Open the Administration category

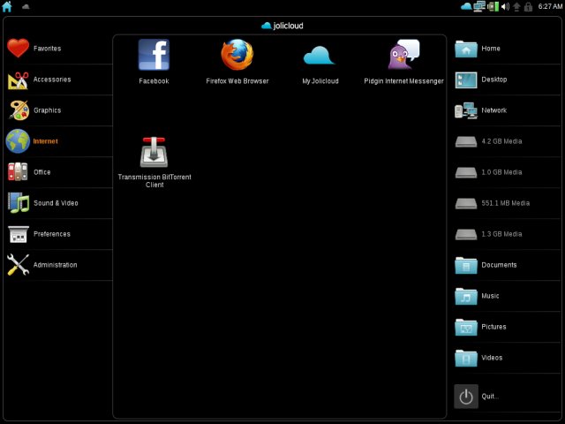pyautogui.click(x=59, y=265)
